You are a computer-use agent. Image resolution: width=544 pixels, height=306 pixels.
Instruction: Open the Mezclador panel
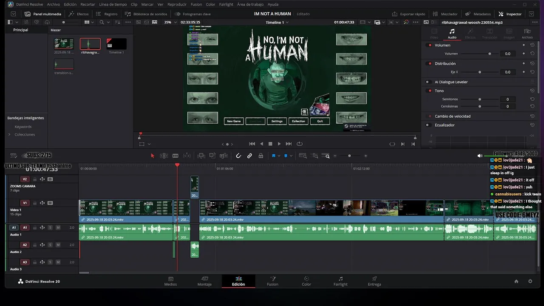445,14
